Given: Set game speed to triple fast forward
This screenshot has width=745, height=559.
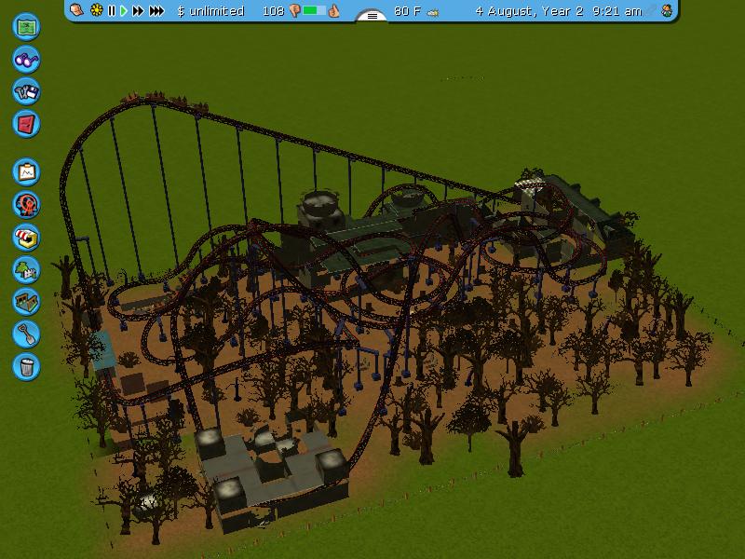Looking at the screenshot, I should point(156,10).
